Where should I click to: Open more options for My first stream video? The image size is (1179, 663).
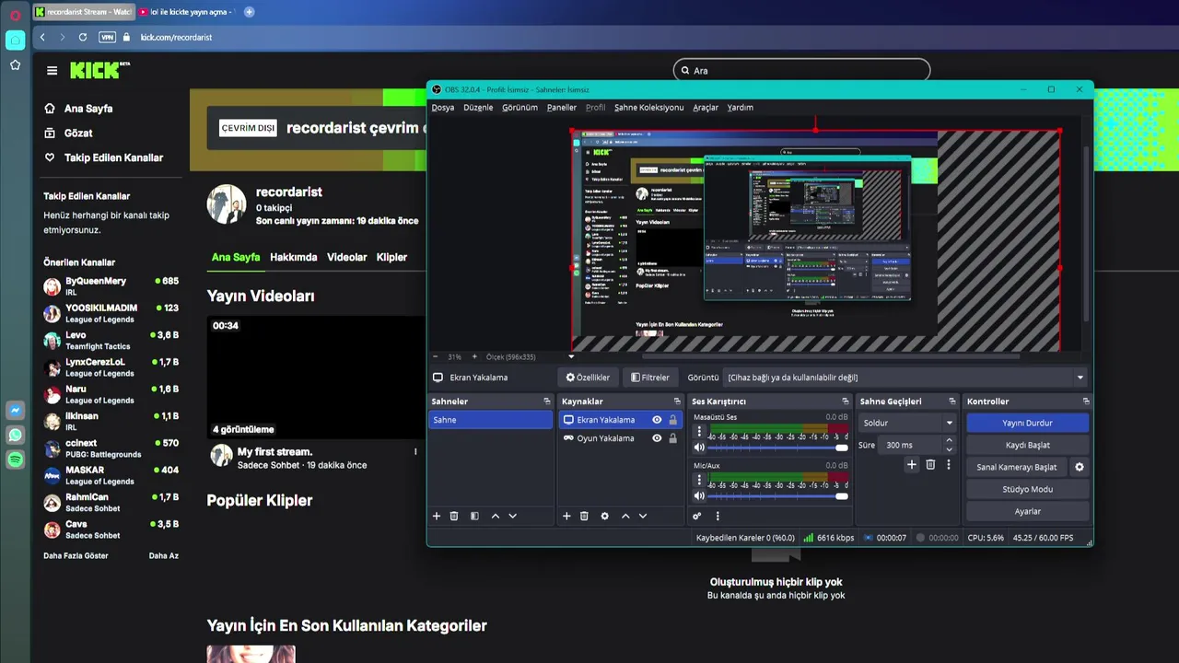[415, 452]
